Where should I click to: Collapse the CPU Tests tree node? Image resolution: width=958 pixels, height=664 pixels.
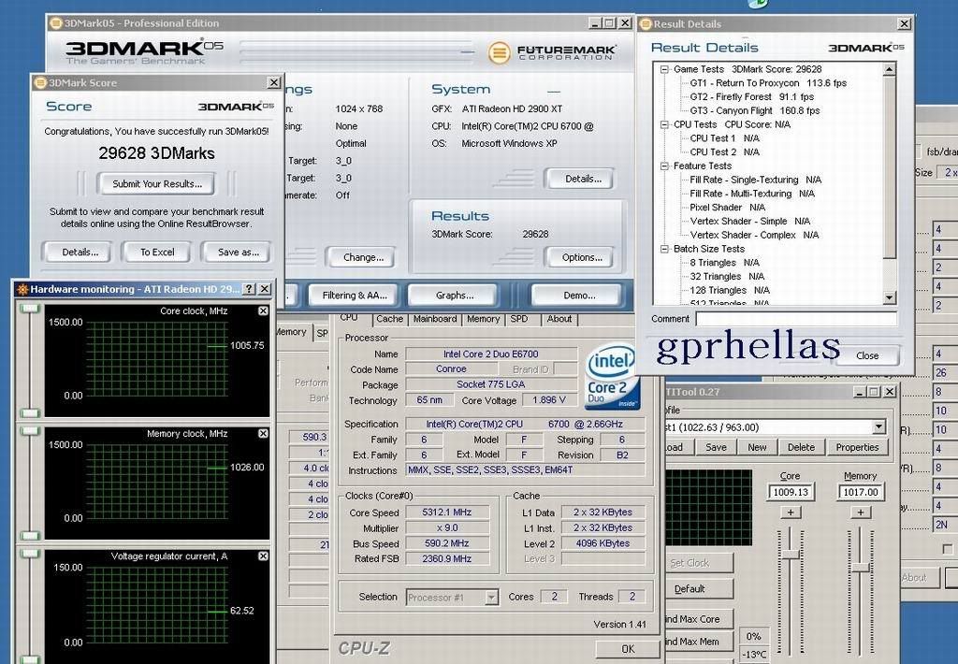click(665, 124)
